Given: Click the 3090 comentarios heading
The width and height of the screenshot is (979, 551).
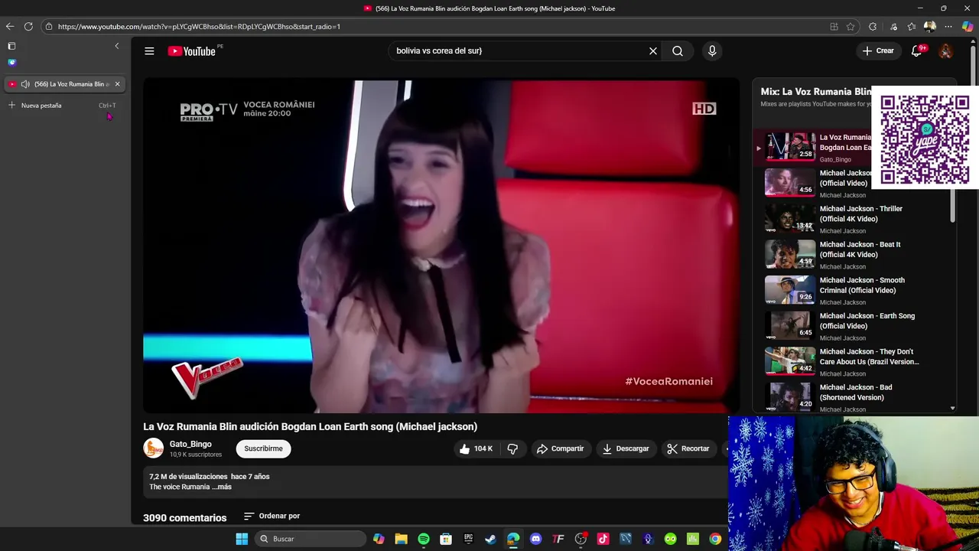Looking at the screenshot, I should point(185,518).
